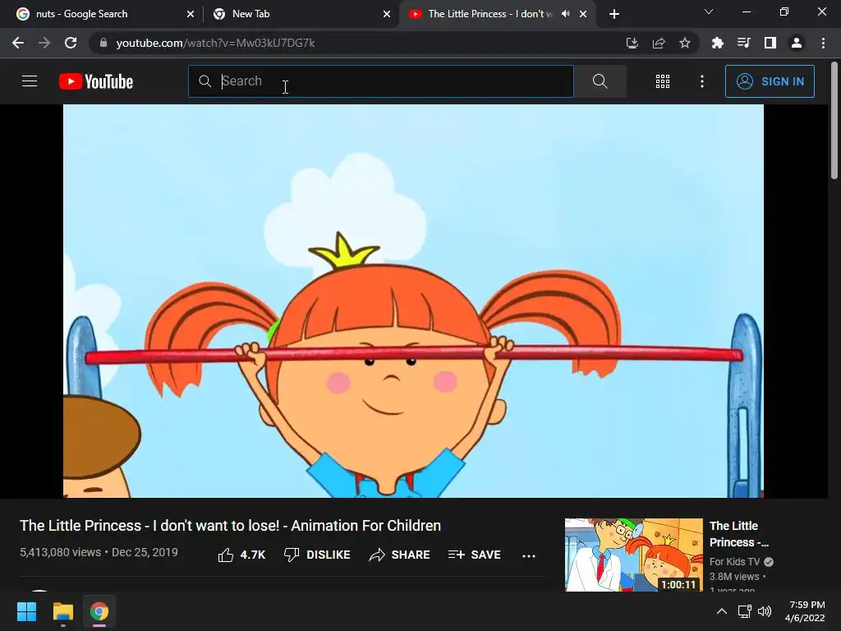841x631 pixels.
Task: Click the magnifier search button beside the search box
Action: (600, 81)
